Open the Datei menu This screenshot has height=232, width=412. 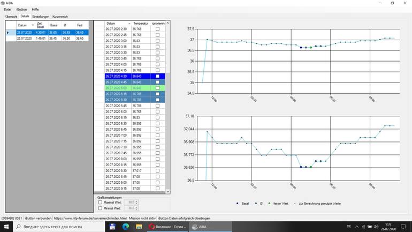7,10
